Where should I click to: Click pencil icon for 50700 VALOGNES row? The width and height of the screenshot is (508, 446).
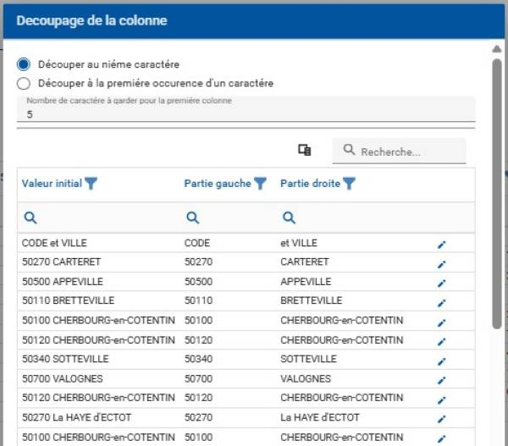[x=441, y=380]
